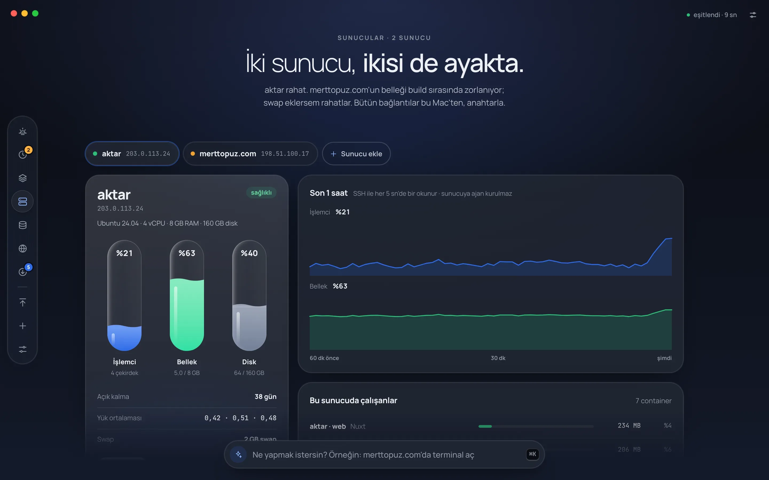
Task: Click the aktar · web container row
Action: tap(490, 426)
